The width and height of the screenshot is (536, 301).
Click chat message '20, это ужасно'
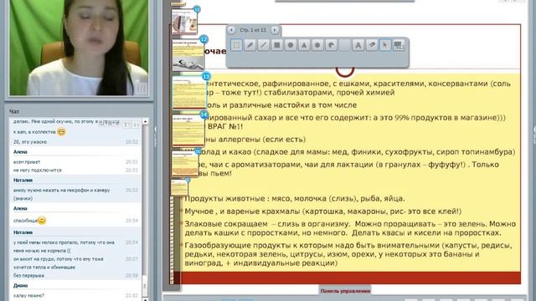pos(30,141)
